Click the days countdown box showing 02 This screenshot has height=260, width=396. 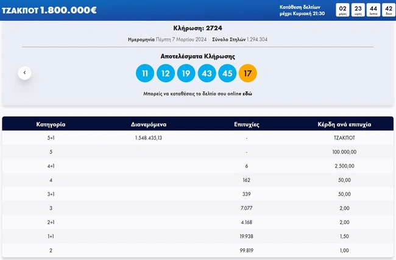[x=343, y=10]
